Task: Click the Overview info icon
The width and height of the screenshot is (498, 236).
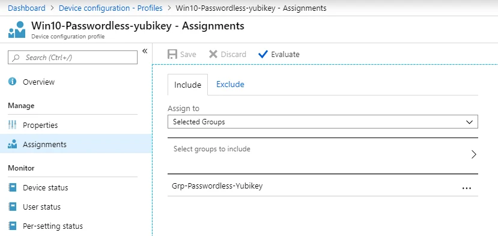Action: (x=13, y=82)
